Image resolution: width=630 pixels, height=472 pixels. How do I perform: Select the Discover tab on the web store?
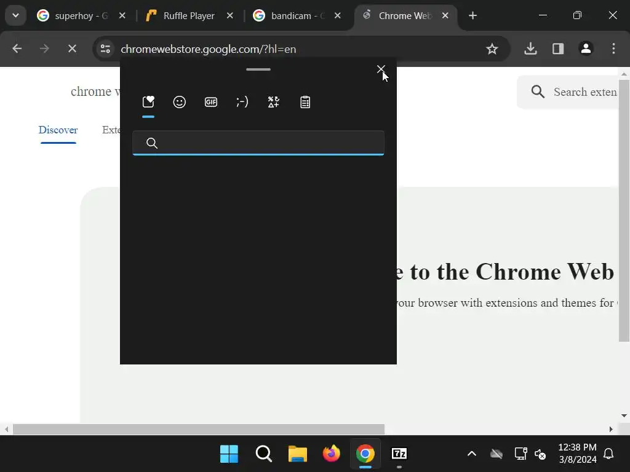coord(58,130)
